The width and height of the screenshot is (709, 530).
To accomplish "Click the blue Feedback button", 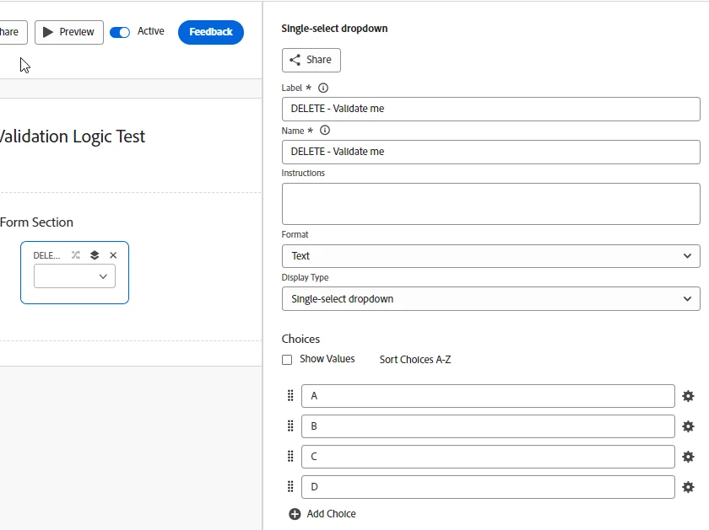I will click(211, 32).
